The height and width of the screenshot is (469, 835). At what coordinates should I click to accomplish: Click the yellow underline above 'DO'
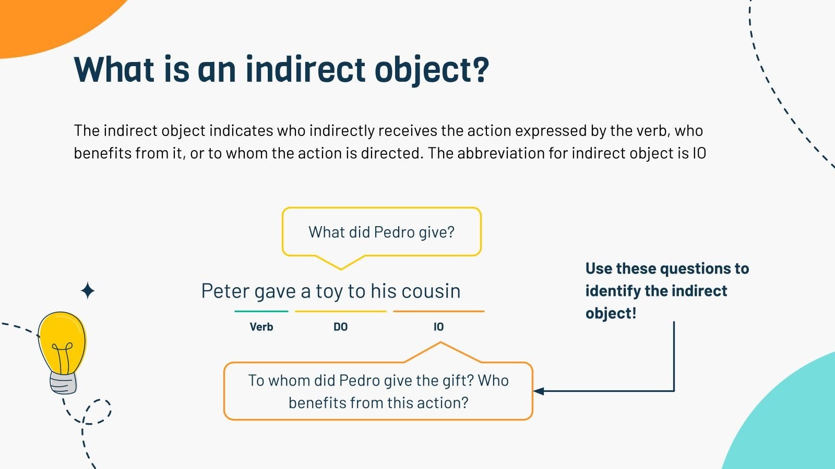pyautogui.click(x=340, y=311)
